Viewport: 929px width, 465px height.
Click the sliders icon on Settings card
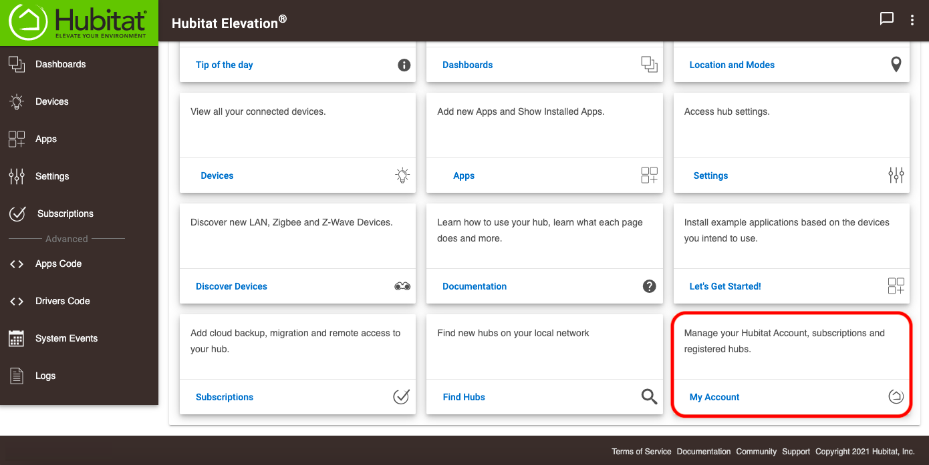coord(896,175)
